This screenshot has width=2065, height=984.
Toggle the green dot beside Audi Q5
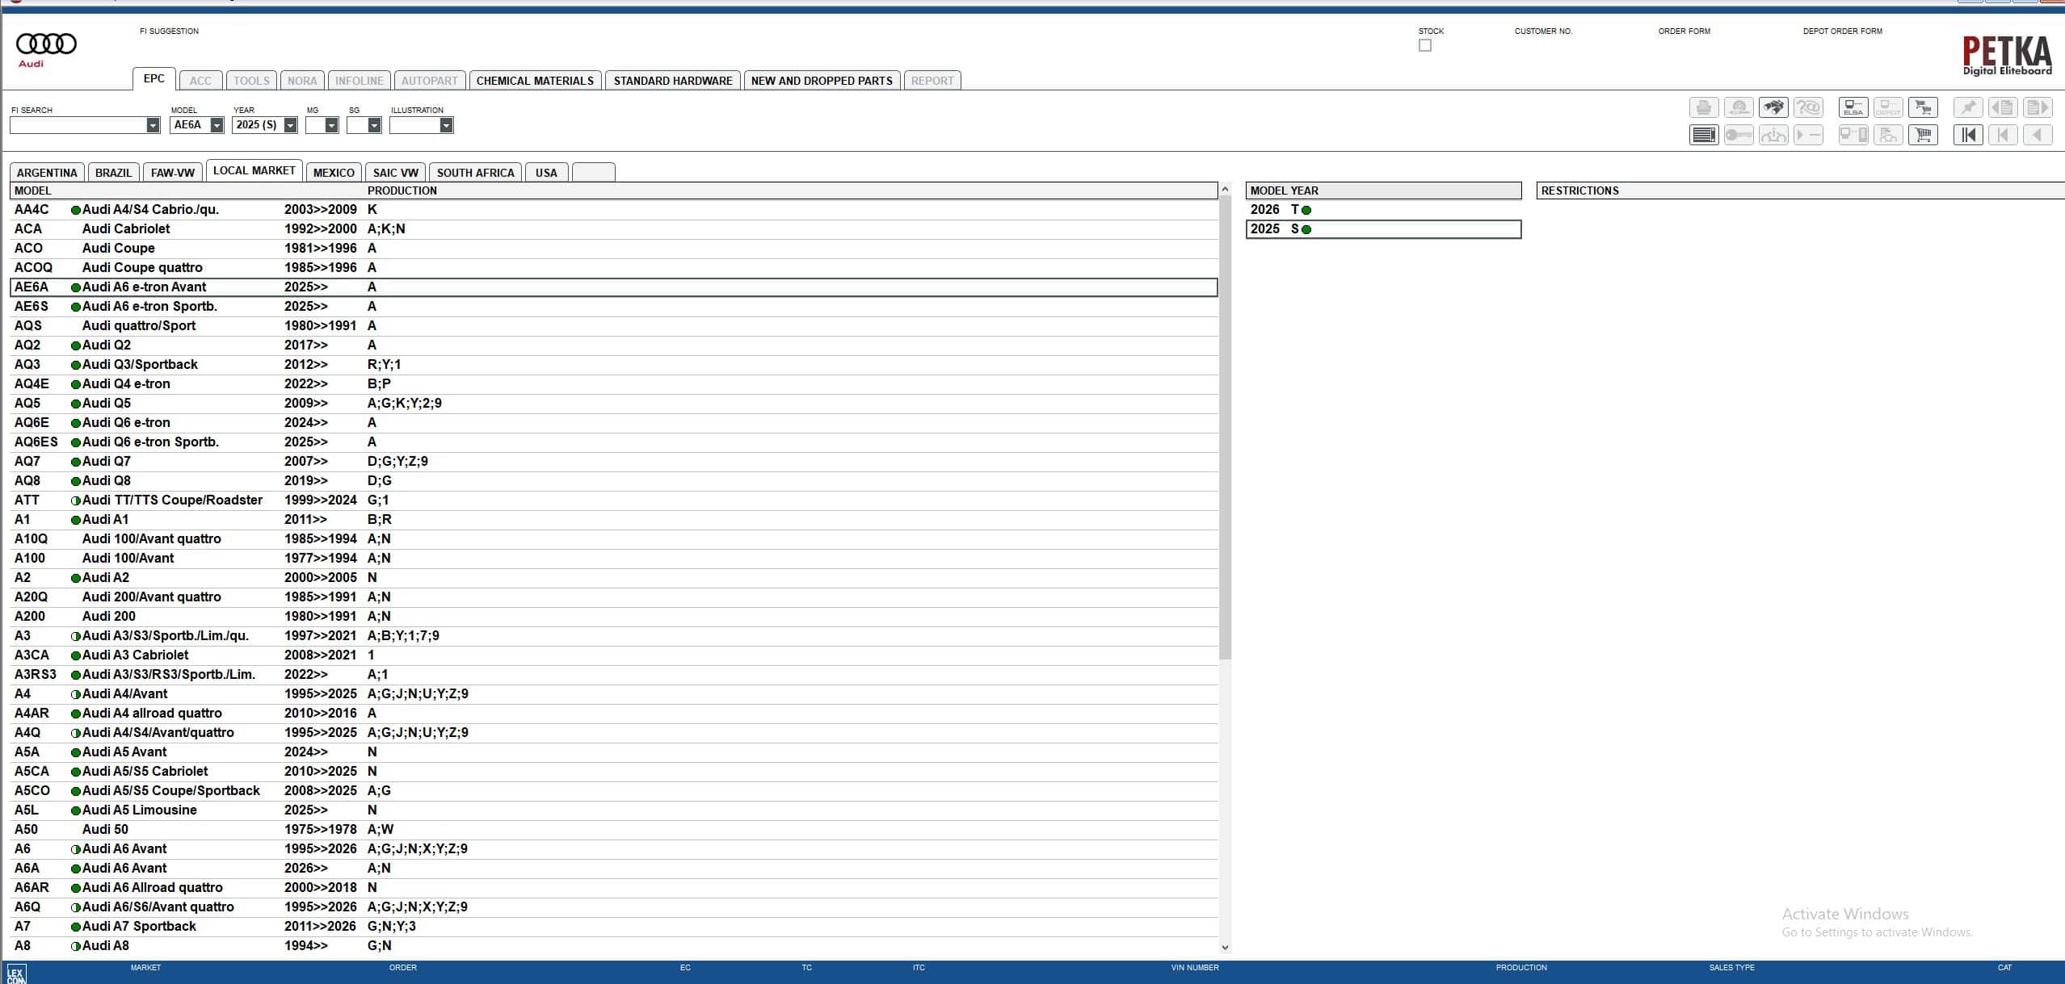pyautogui.click(x=74, y=403)
